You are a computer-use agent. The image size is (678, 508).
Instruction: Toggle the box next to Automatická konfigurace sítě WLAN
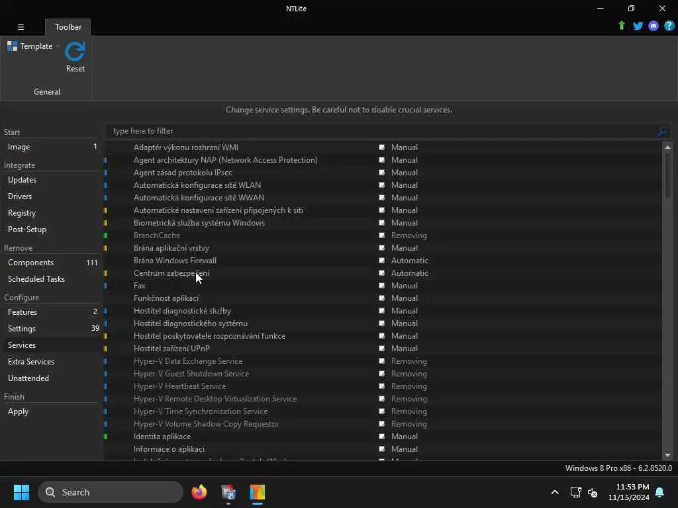tap(382, 185)
